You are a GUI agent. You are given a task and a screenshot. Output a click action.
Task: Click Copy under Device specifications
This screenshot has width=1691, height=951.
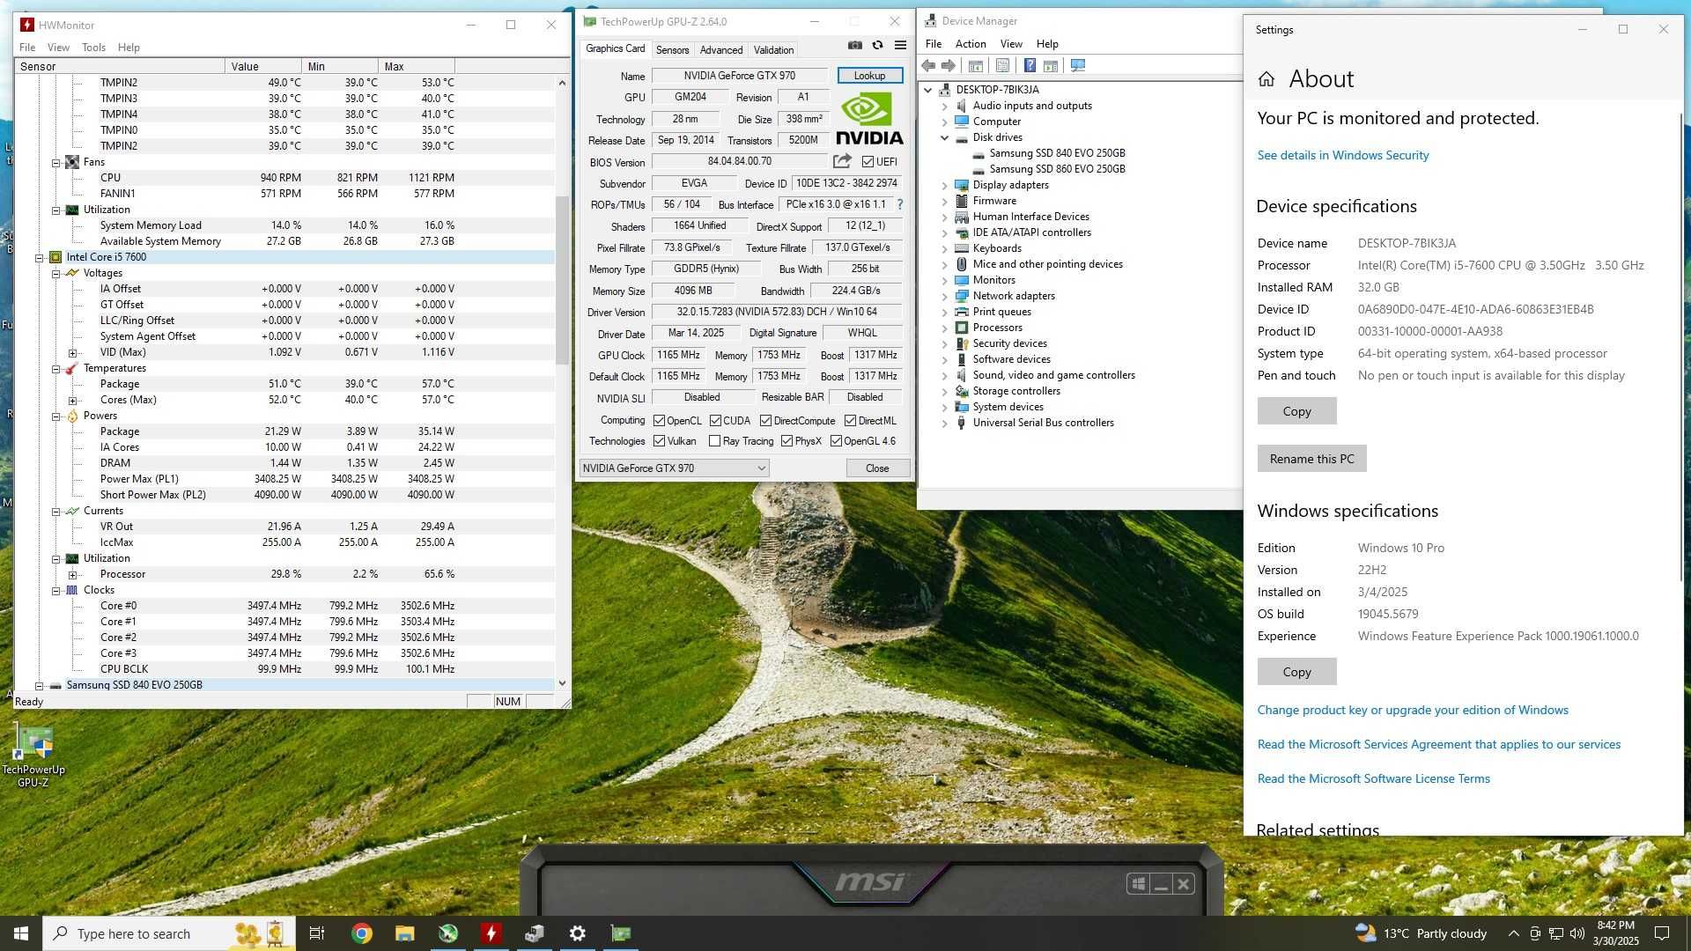pyautogui.click(x=1296, y=411)
